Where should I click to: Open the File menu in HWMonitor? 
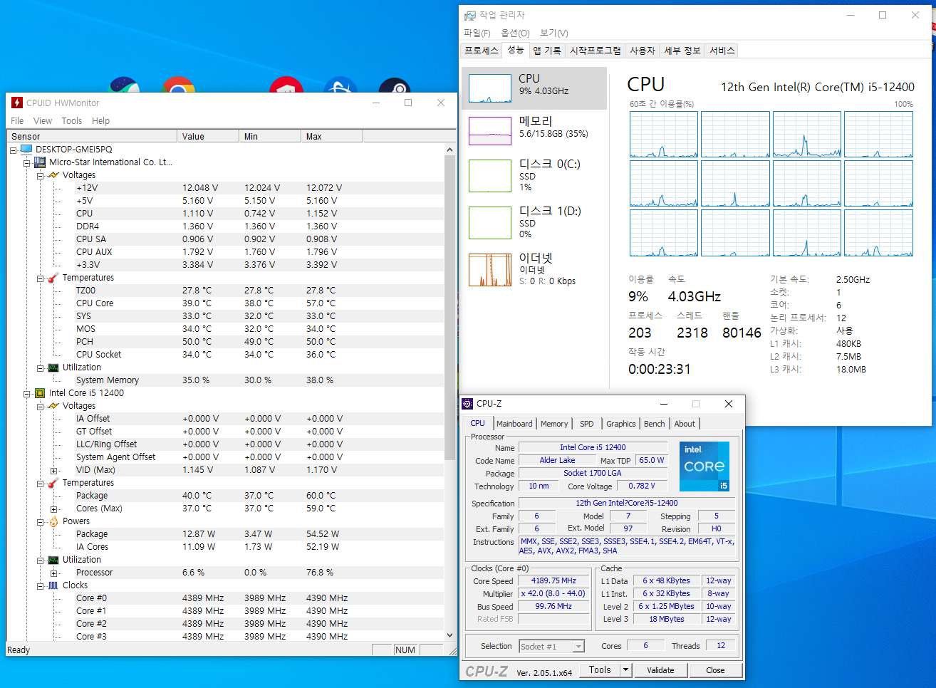(17, 121)
